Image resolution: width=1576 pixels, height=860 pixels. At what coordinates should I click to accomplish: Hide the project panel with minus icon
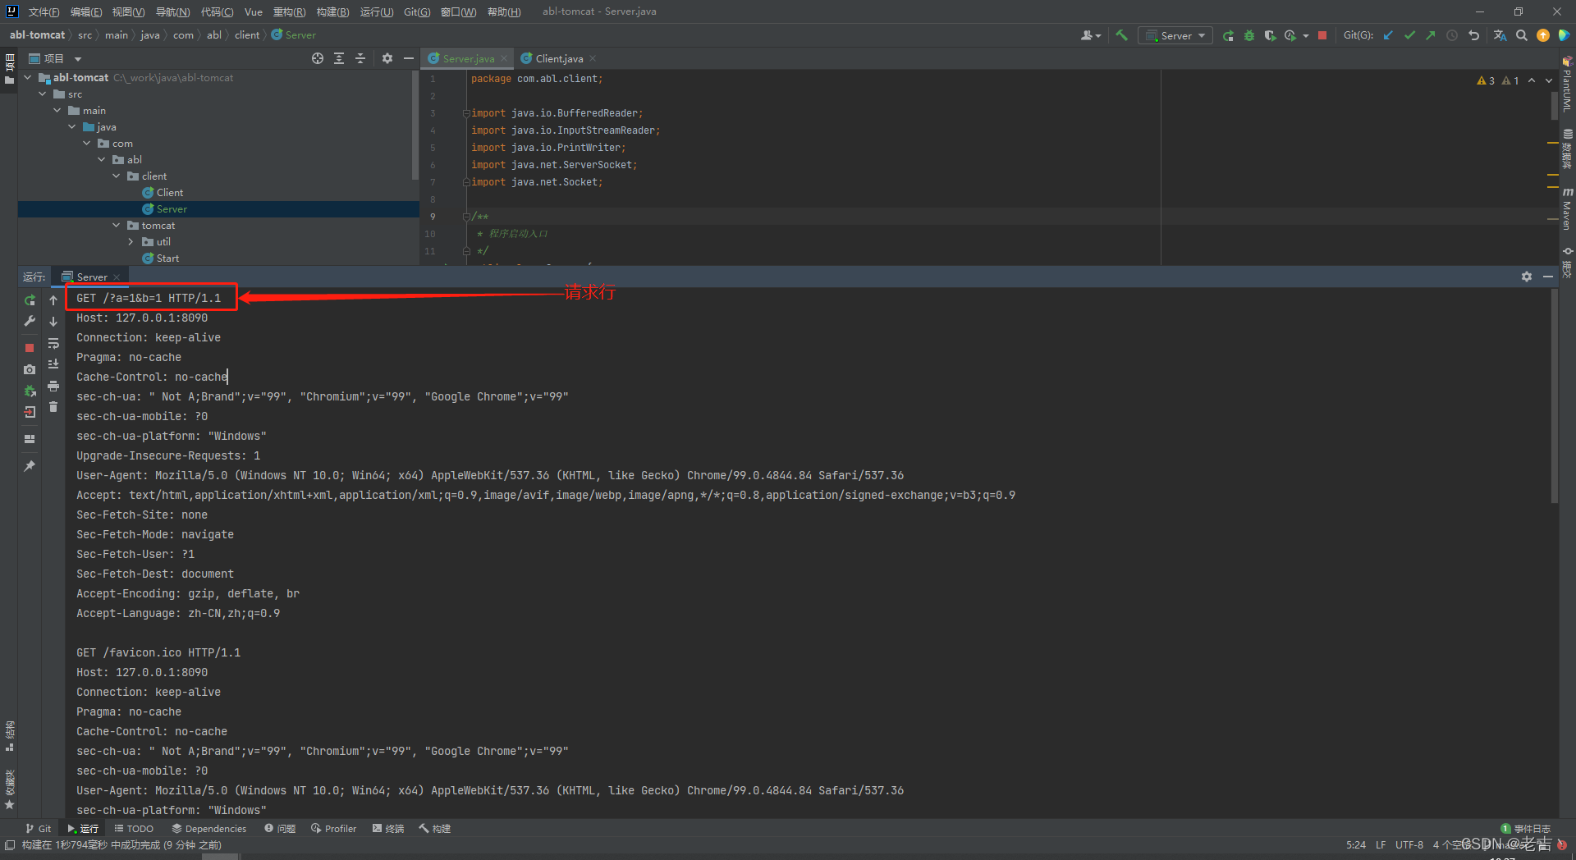coord(409,58)
